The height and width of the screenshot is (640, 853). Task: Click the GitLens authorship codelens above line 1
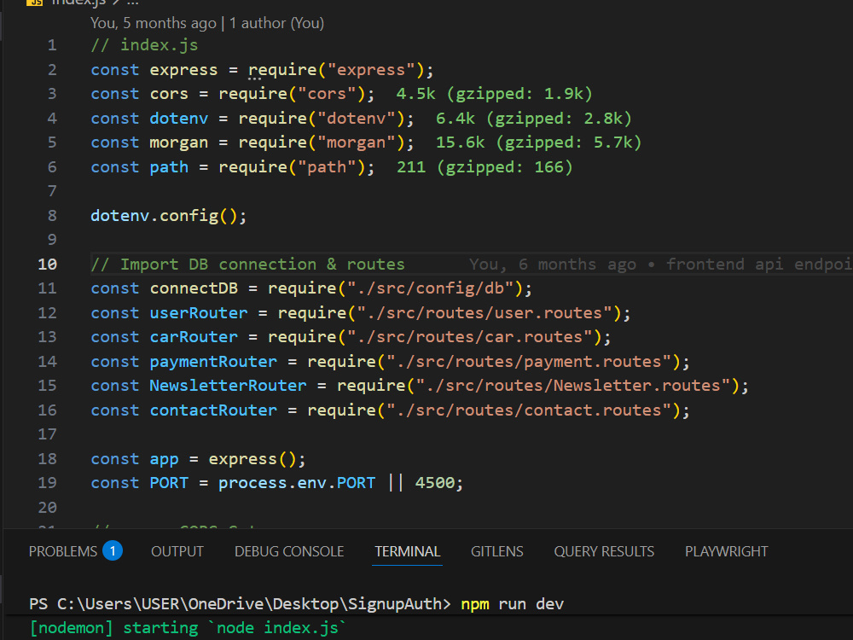tap(206, 23)
